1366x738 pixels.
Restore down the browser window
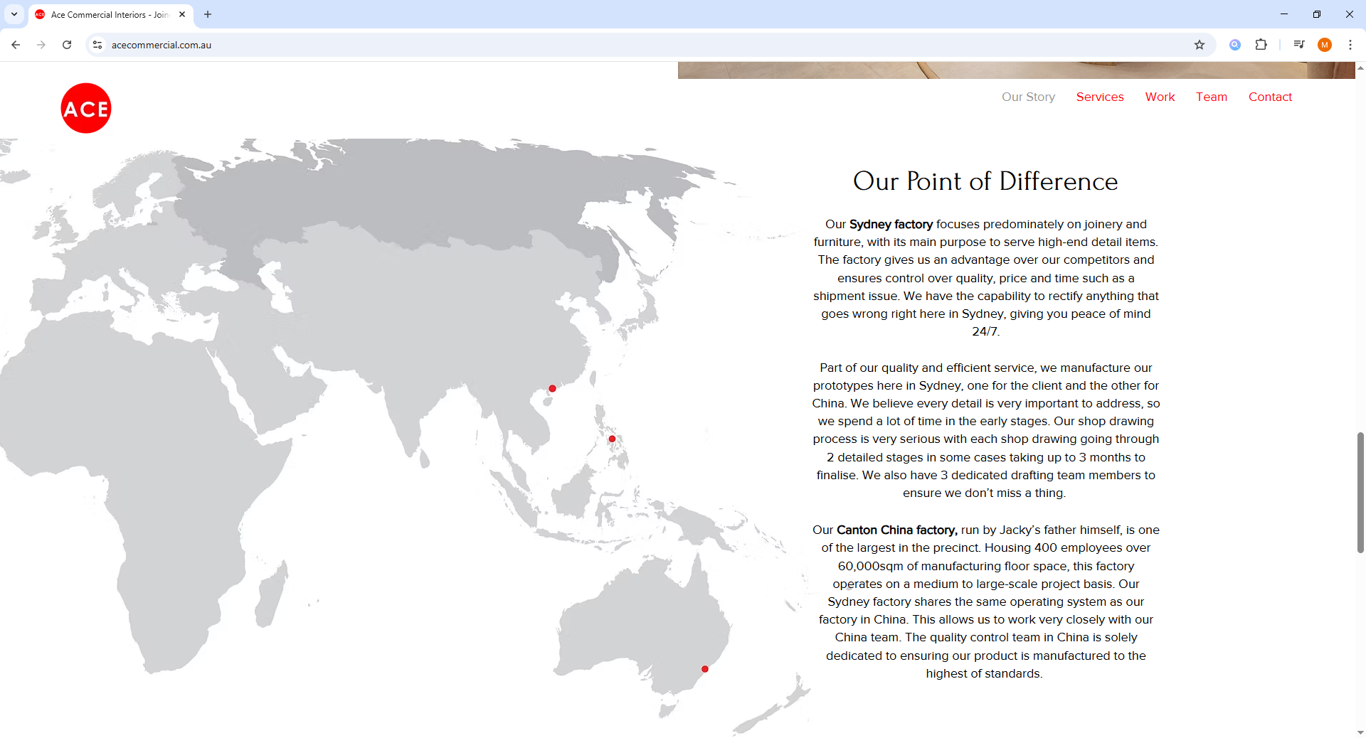1317,14
